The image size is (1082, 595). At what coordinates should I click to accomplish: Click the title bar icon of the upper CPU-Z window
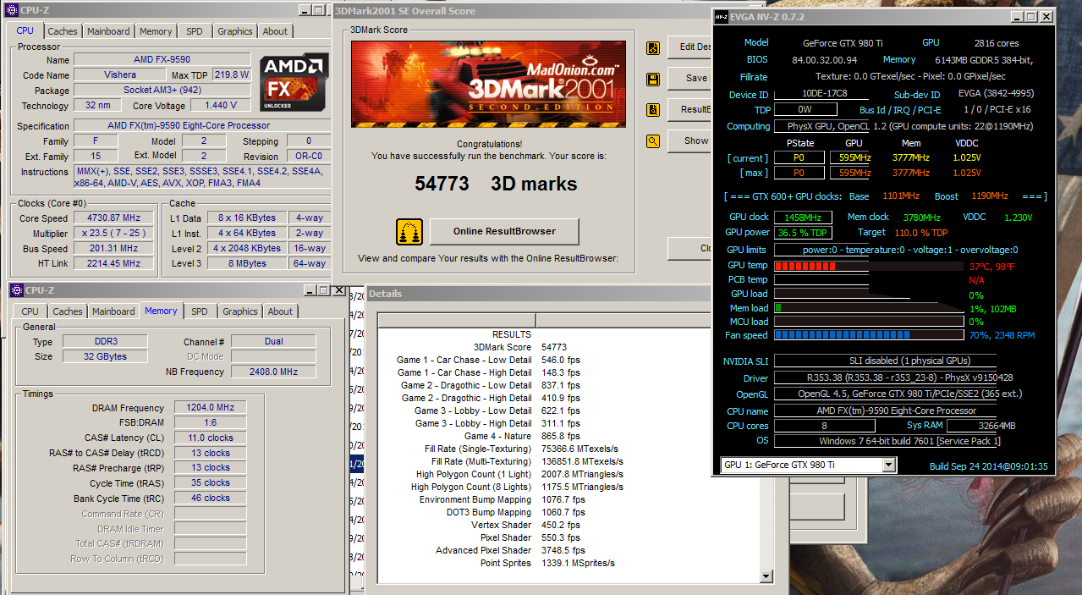(11, 10)
